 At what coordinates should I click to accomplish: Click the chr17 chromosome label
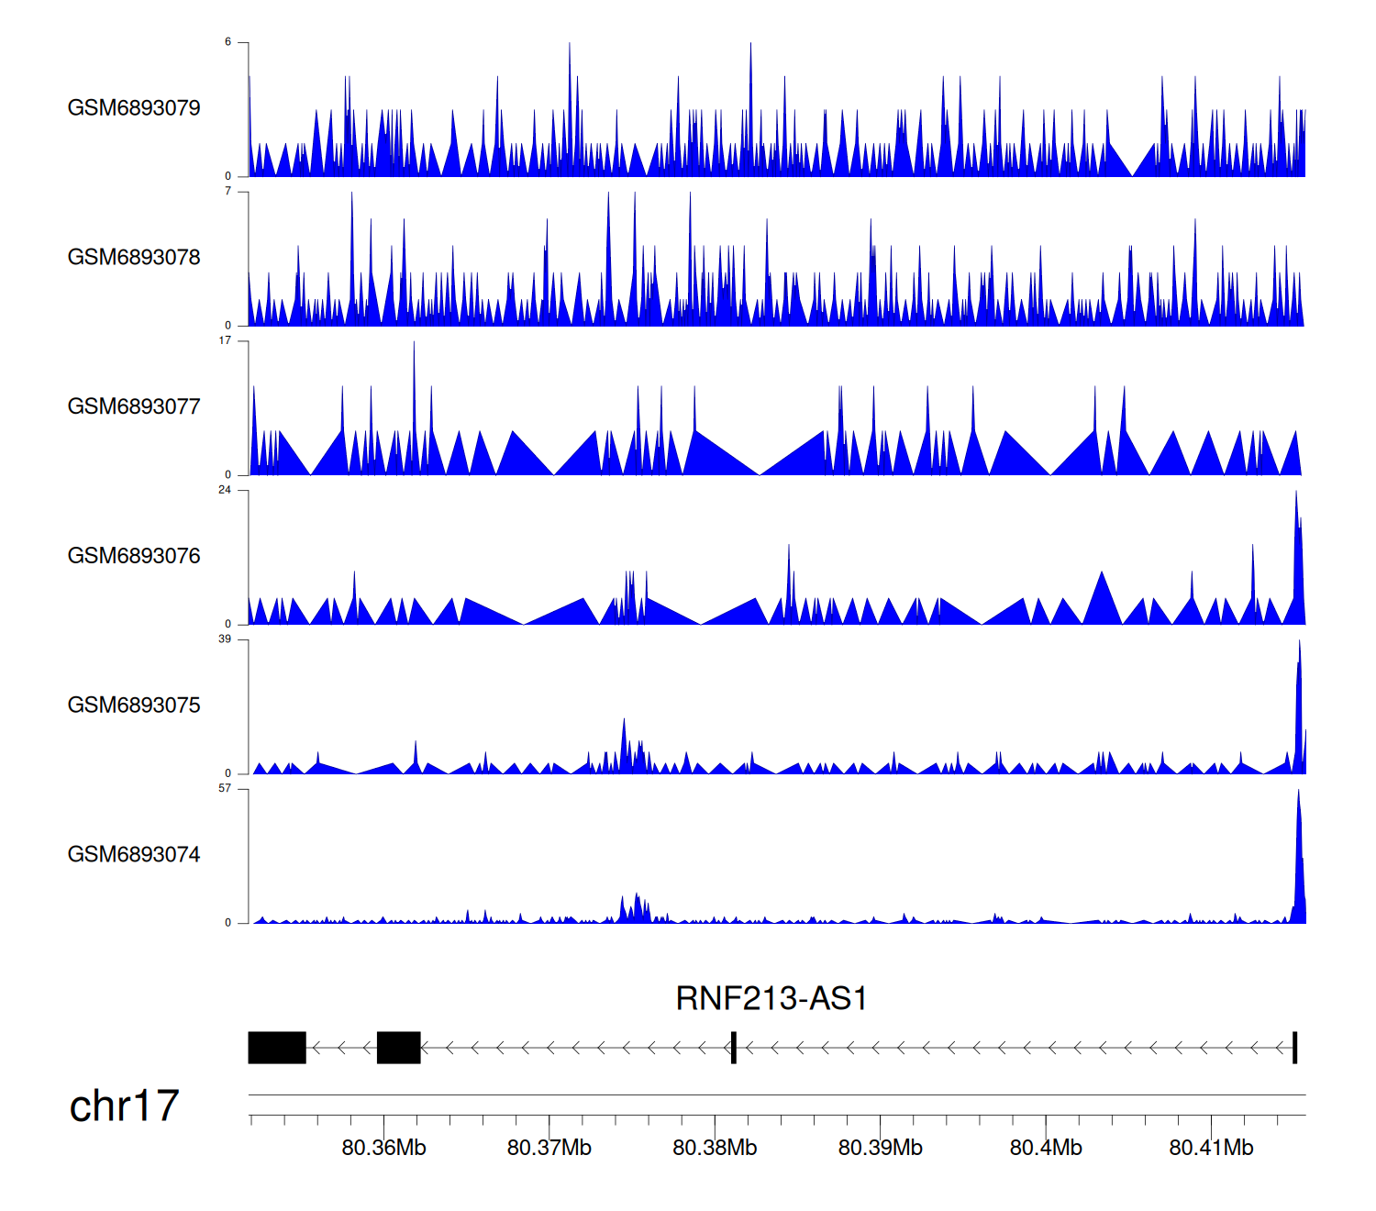[x=124, y=1106]
